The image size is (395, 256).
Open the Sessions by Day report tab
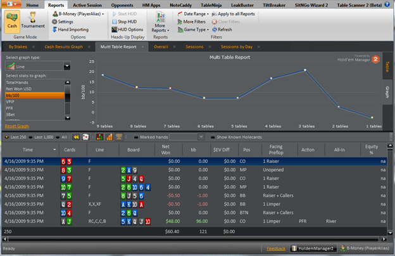pos(237,47)
